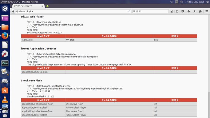Open image viewer magnifier icon in dock
This screenshot has height=118, width=210.
(x=5, y=72)
